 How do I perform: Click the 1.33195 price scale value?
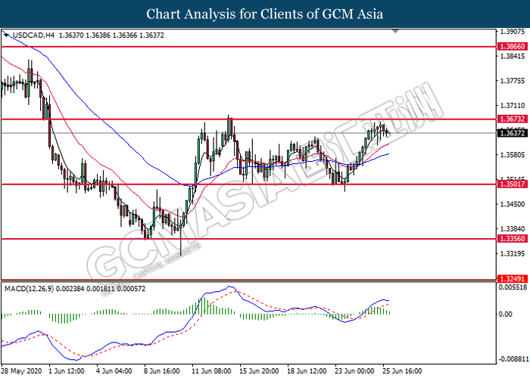click(x=513, y=253)
